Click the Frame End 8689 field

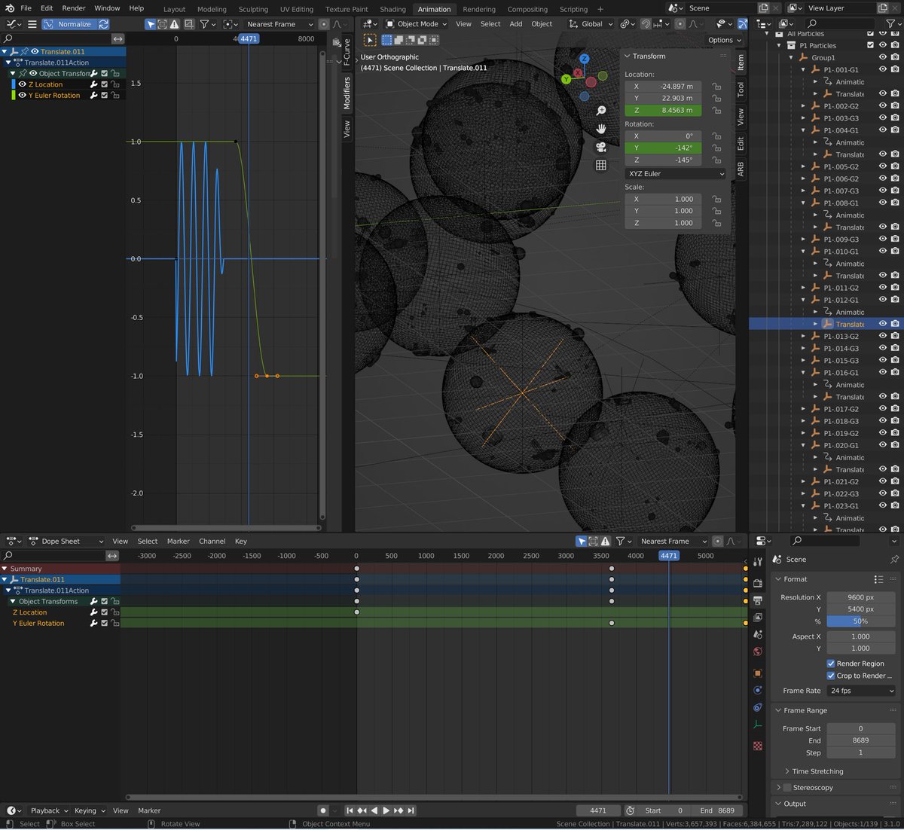862,740
